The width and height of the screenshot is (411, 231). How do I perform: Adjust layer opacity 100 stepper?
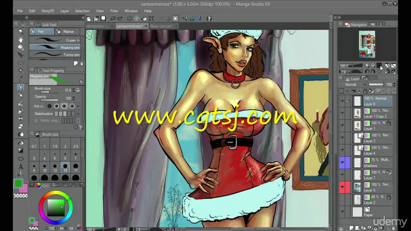click(x=394, y=85)
